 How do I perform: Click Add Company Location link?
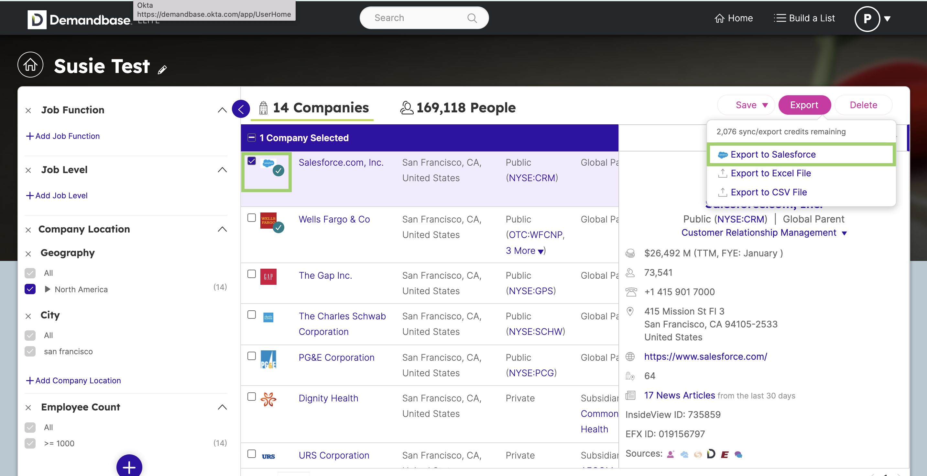(73, 380)
